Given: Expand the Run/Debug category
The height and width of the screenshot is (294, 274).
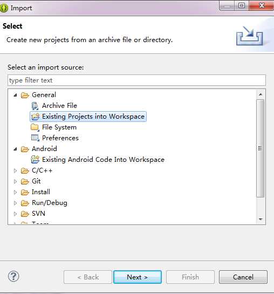Looking at the screenshot, I should 15,203.
